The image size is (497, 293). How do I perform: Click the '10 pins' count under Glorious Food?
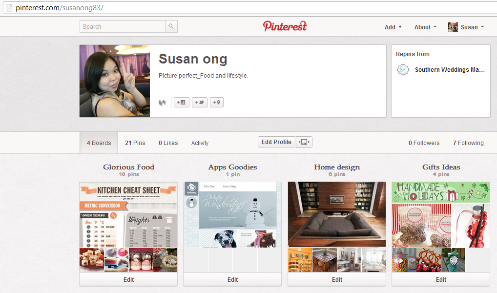click(129, 174)
